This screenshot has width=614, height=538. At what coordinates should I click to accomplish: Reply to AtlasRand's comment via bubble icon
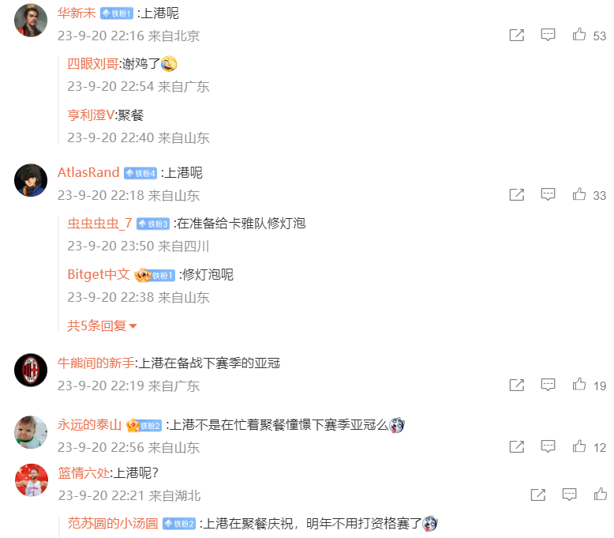(x=548, y=194)
